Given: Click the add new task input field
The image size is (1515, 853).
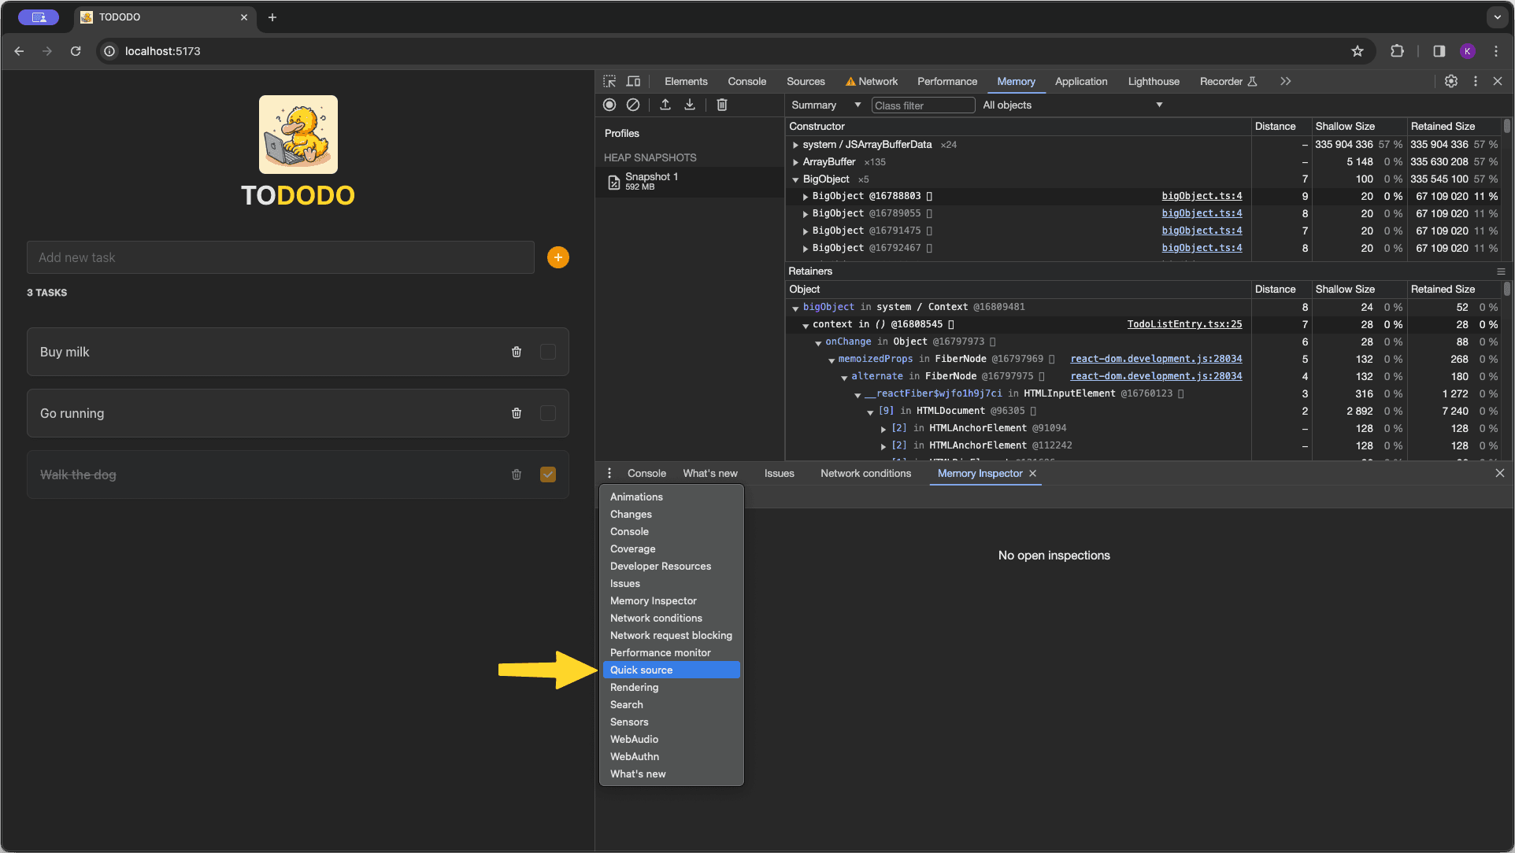Looking at the screenshot, I should point(281,257).
